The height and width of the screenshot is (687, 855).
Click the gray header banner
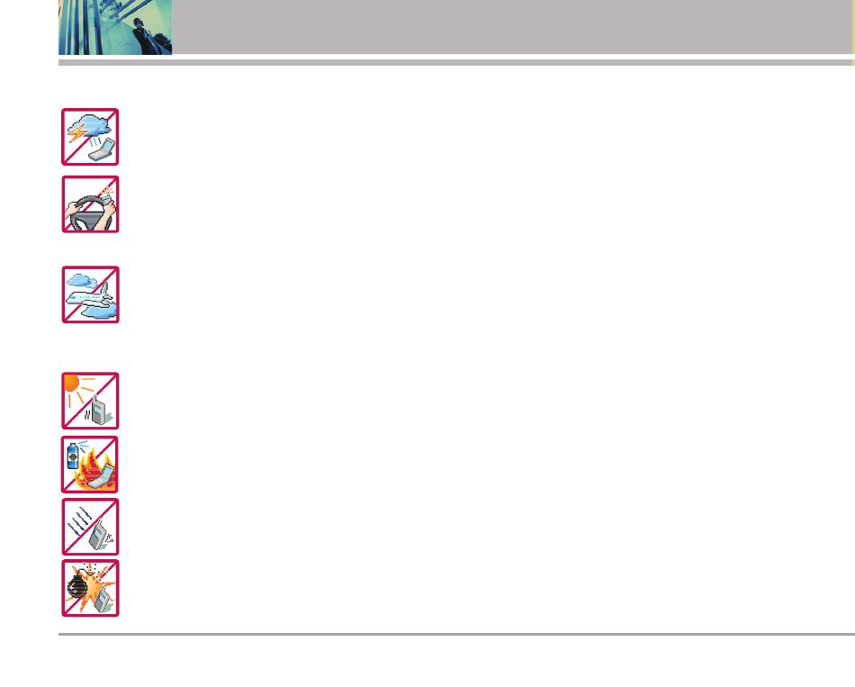click(x=512, y=27)
